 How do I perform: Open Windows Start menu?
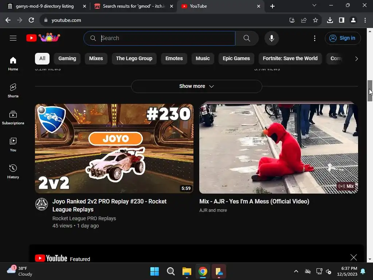click(154, 271)
